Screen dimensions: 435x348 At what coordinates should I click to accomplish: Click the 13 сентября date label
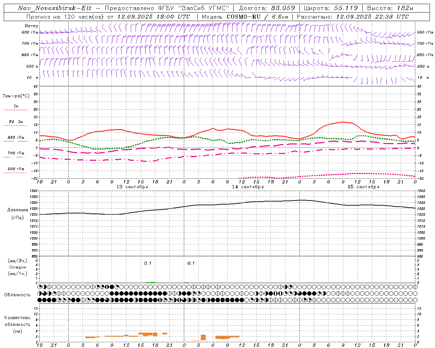point(132,187)
